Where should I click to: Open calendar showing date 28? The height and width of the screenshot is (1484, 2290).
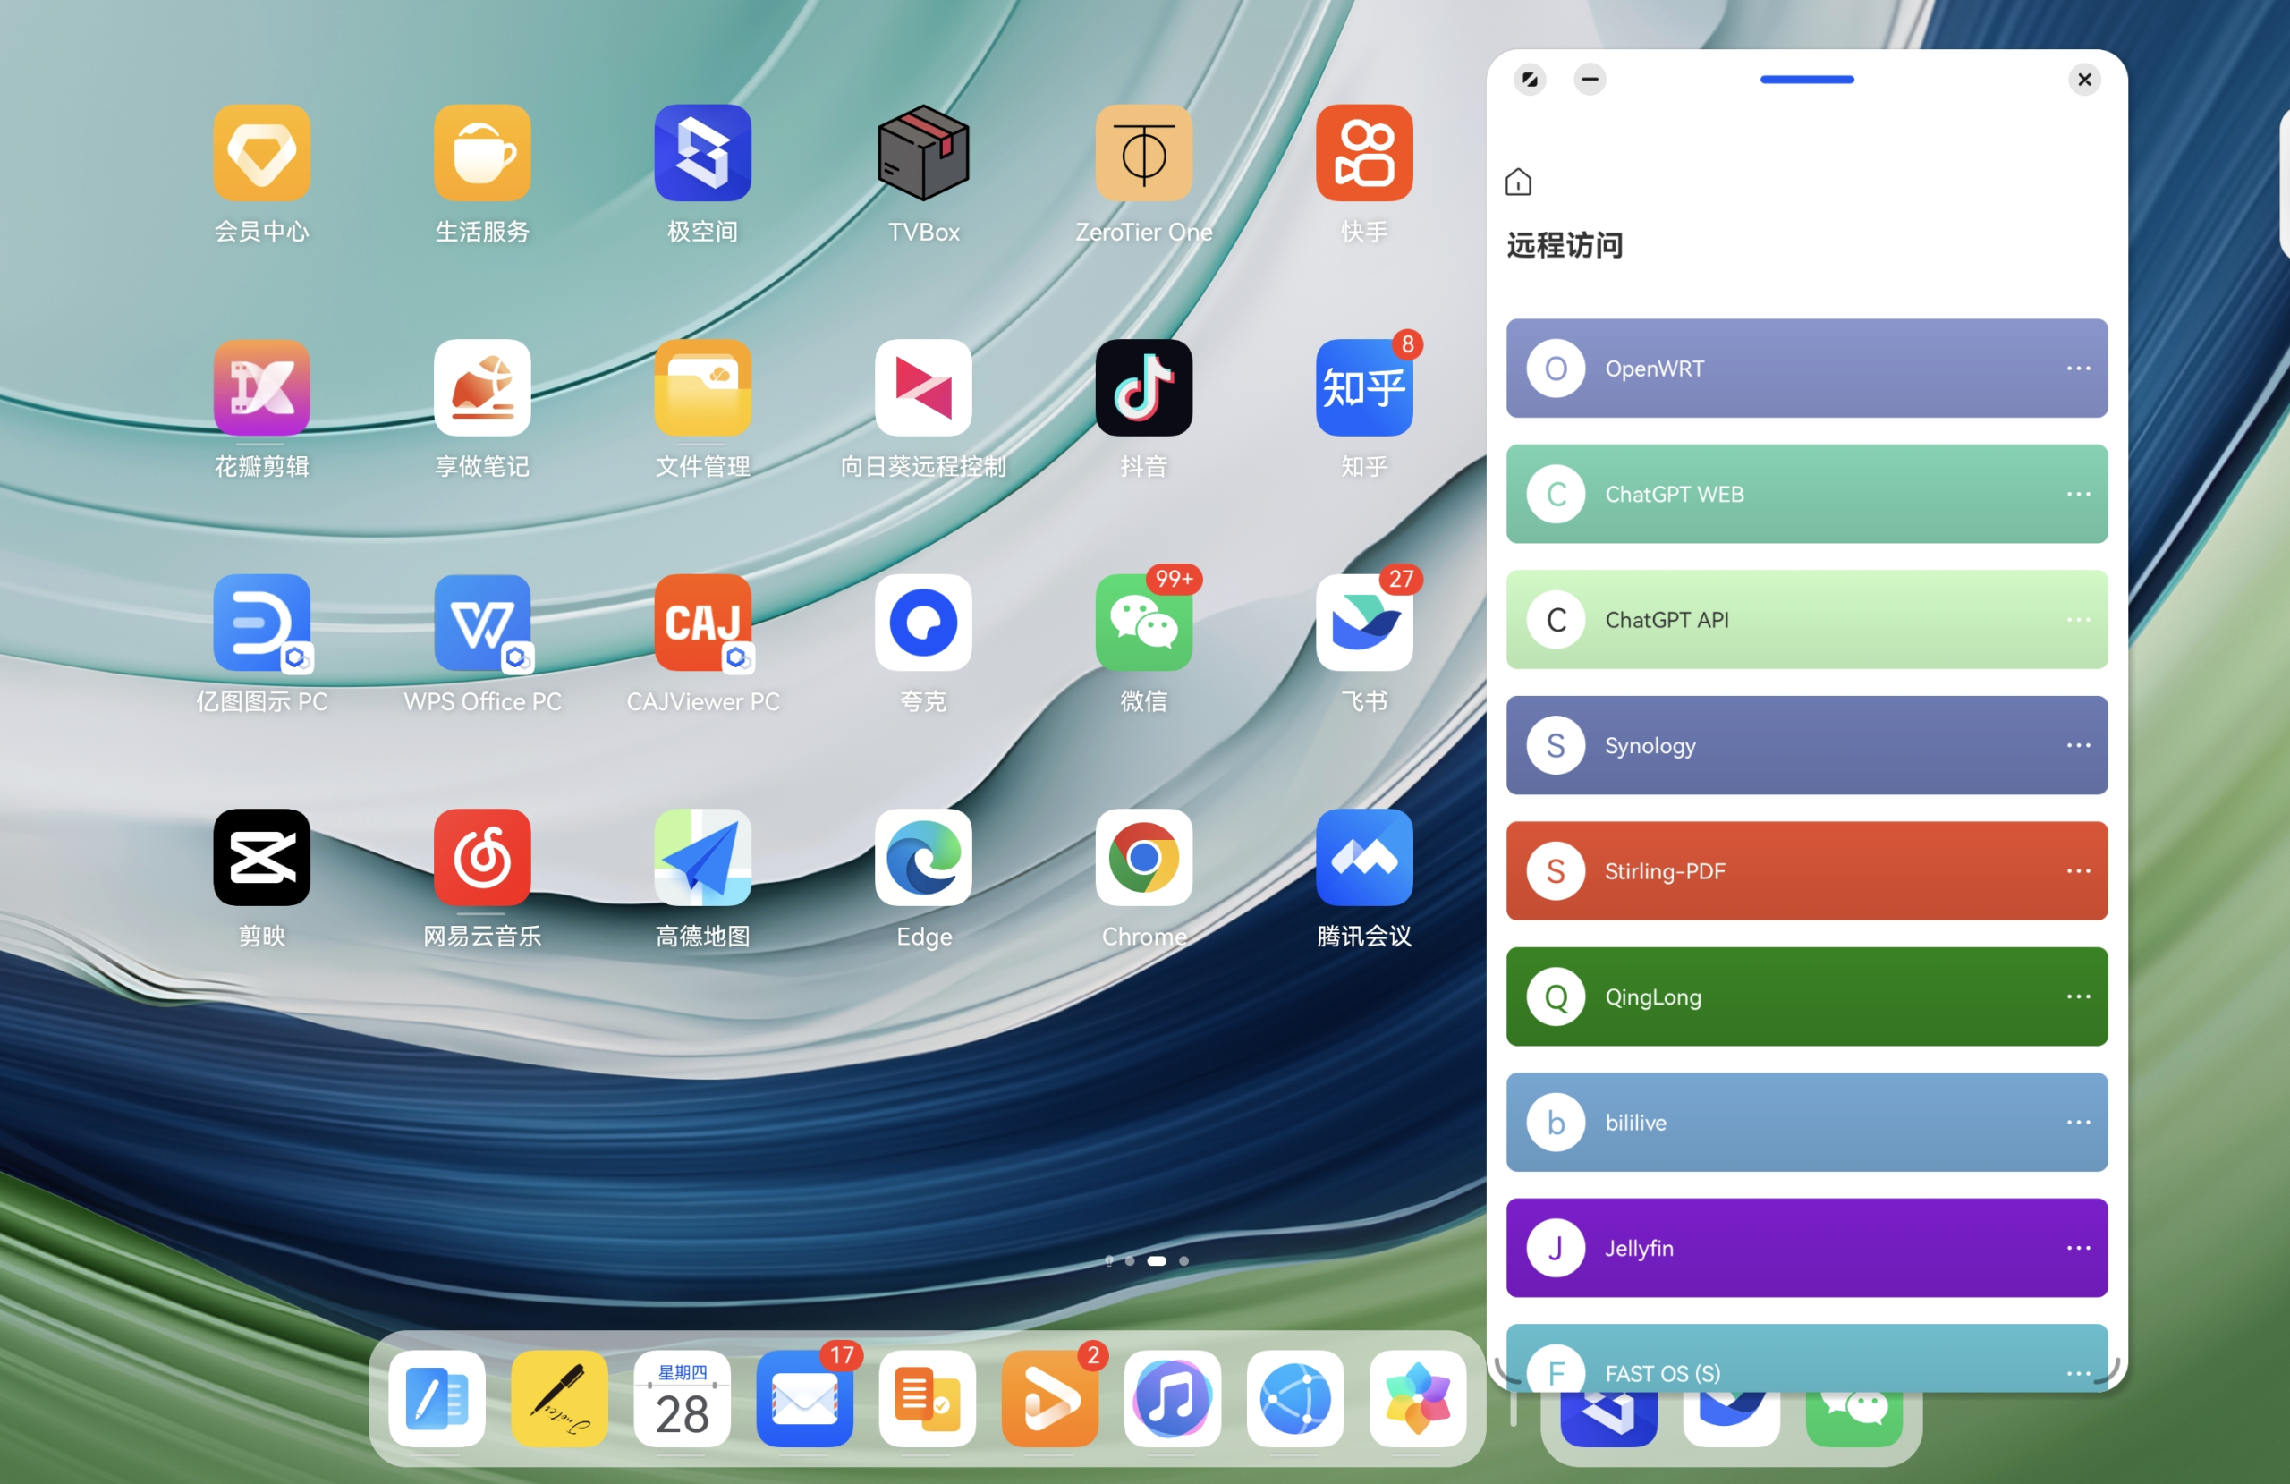682,1398
